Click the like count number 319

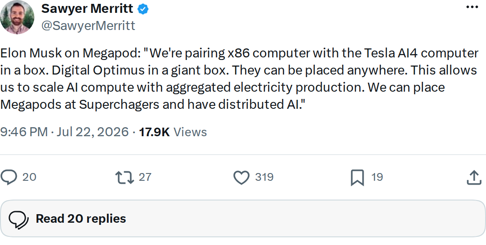tap(264, 177)
